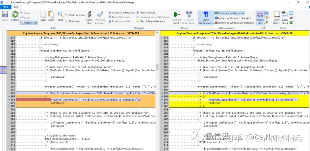Switch to the Edit ribbon tab

click(16, 7)
